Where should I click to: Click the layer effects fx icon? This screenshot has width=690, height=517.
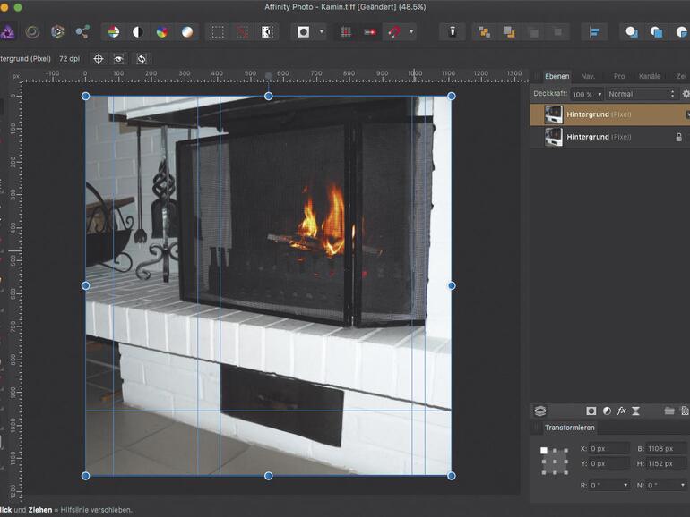[x=621, y=411]
